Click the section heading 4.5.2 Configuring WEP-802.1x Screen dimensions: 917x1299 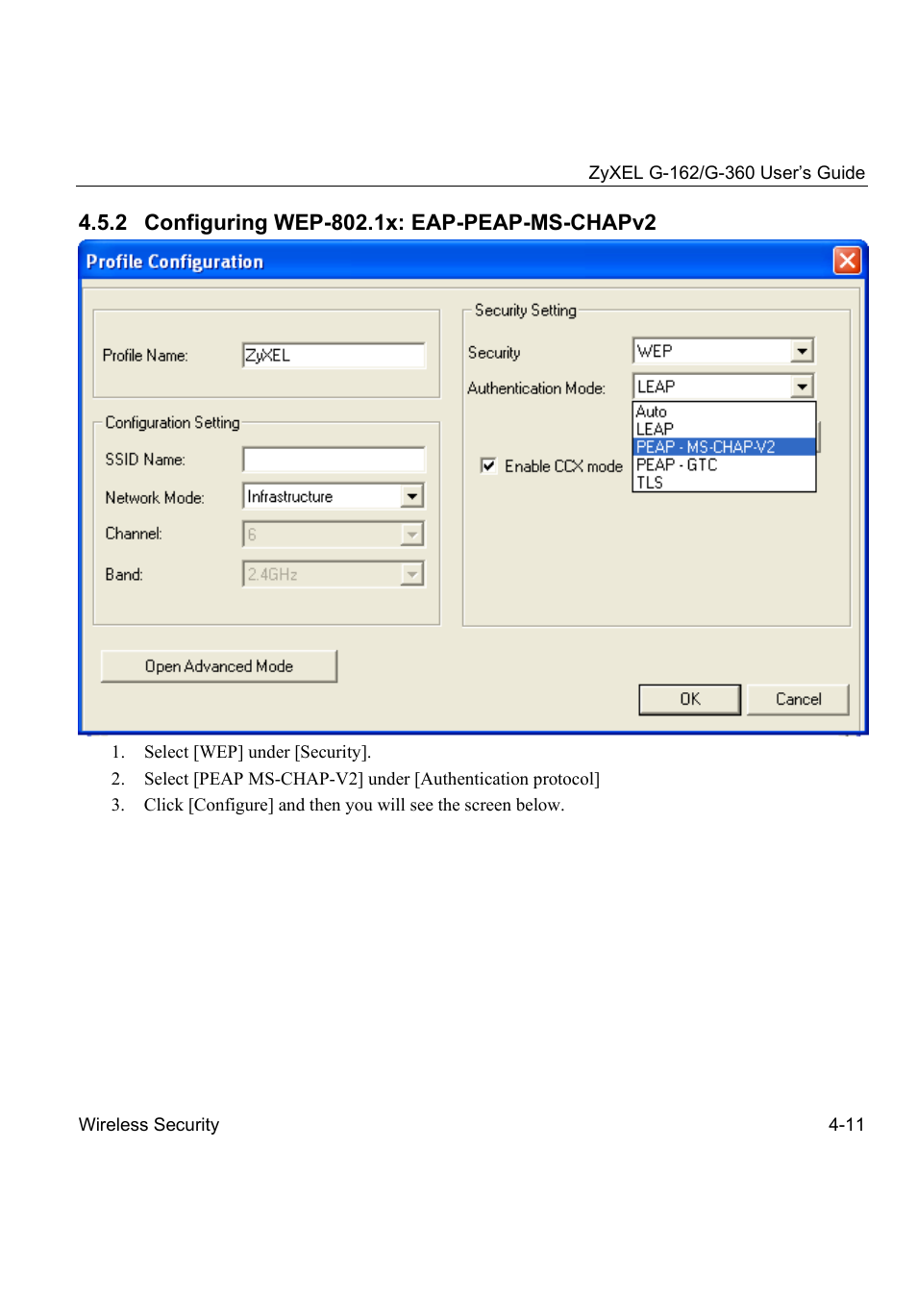click(367, 223)
